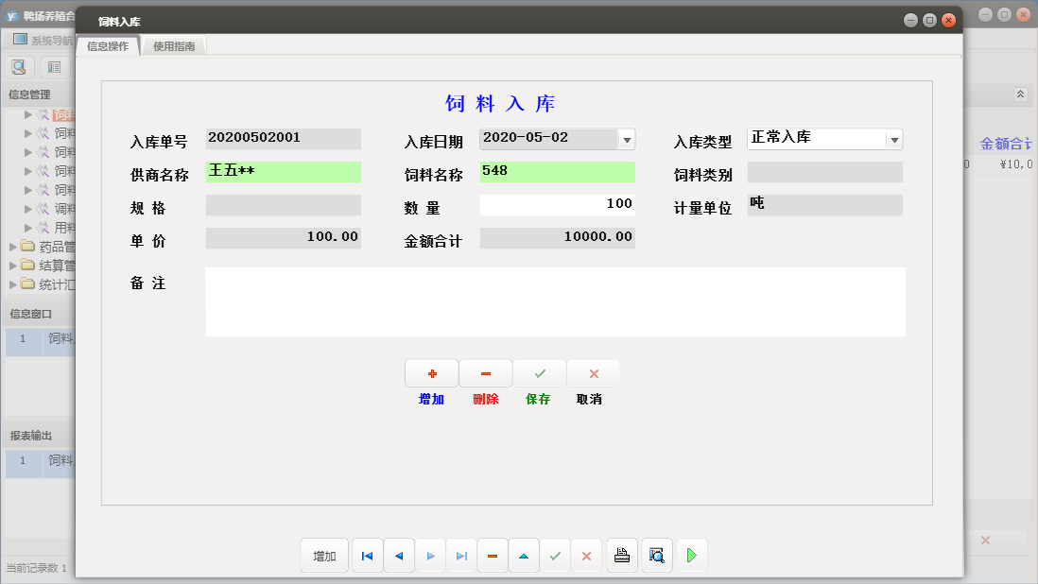Click the search icon in the top toolbar
Screen dimensions: 1038x584
point(19,66)
